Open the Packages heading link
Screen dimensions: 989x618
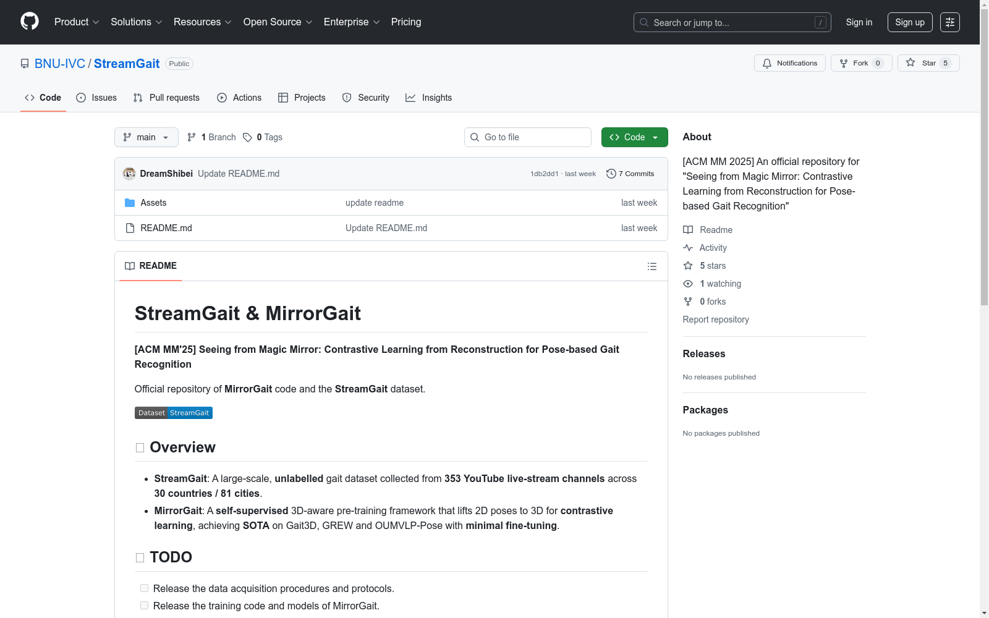point(705,410)
